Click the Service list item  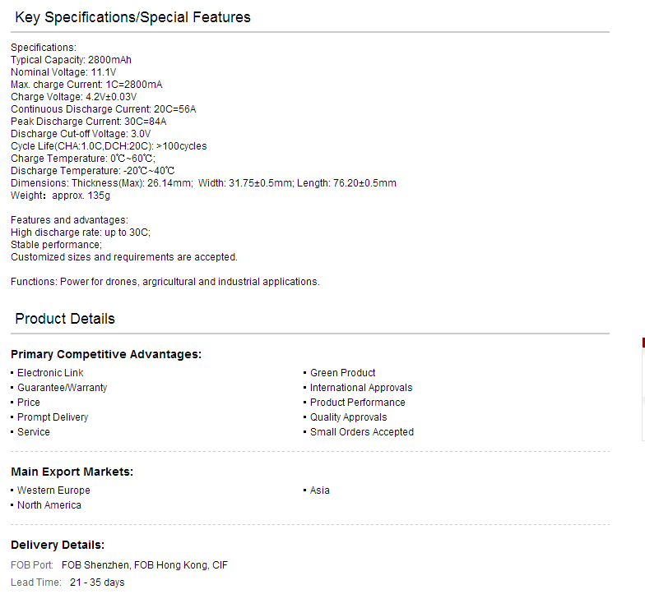point(33,432)
